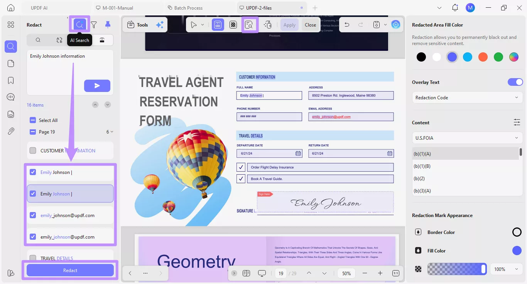Toggle the Overlay Text switch
The height and width of the screenshot is (284, 527).
point(515,82)
